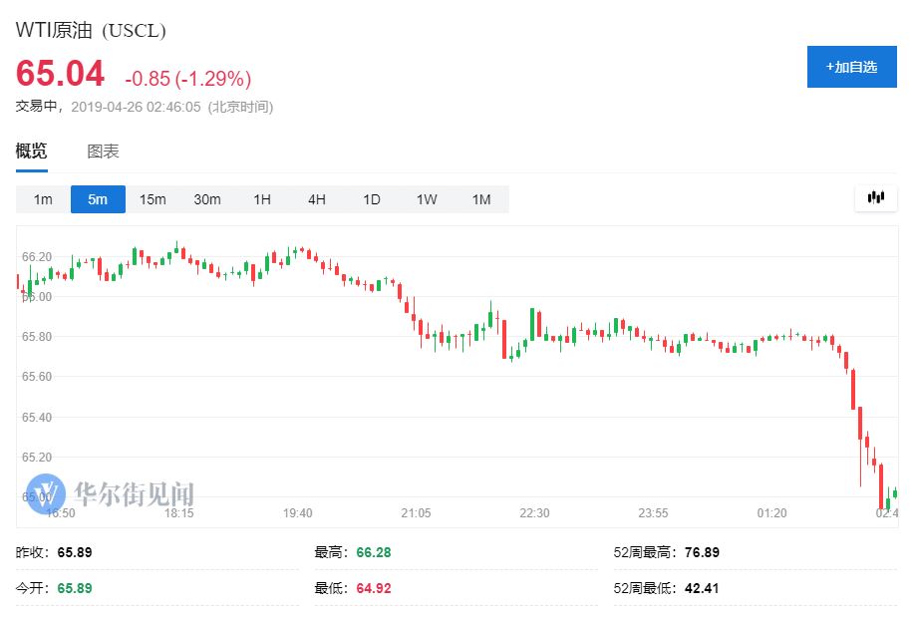Click the 19:40 time axis label

298,513
